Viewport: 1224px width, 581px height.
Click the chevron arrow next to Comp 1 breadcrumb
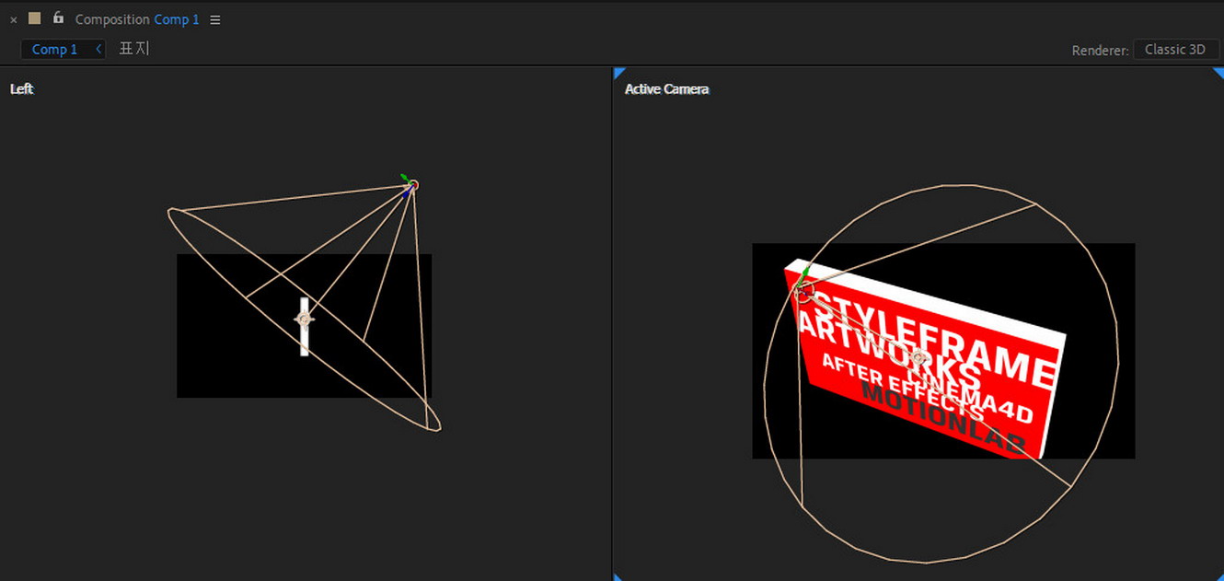[x=99, y=49]
